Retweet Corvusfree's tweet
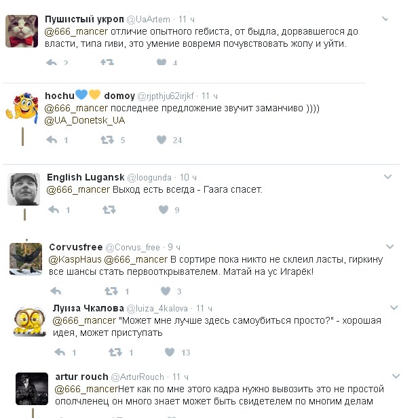The height and width of the screenshot is (418, 418). point(111,291)
